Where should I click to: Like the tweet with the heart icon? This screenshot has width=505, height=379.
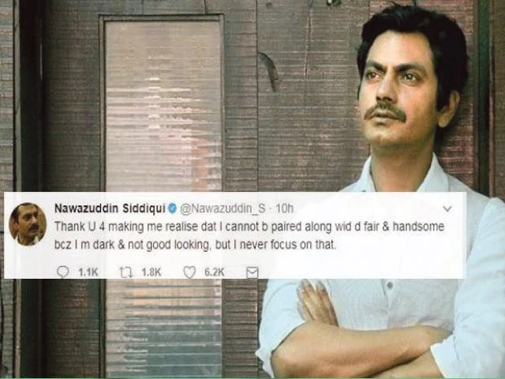189,272
